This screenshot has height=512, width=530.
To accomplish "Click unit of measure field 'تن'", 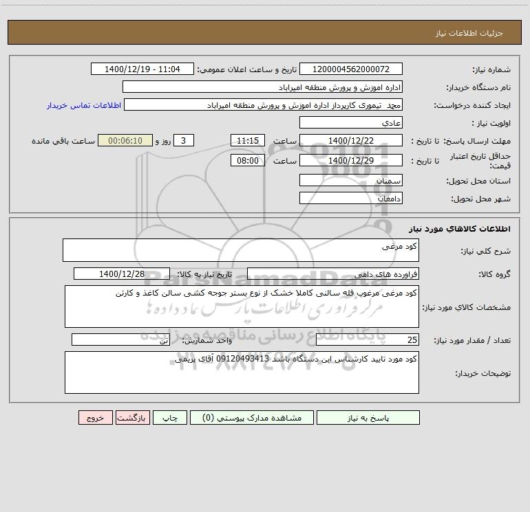I will tap(120, 340).
